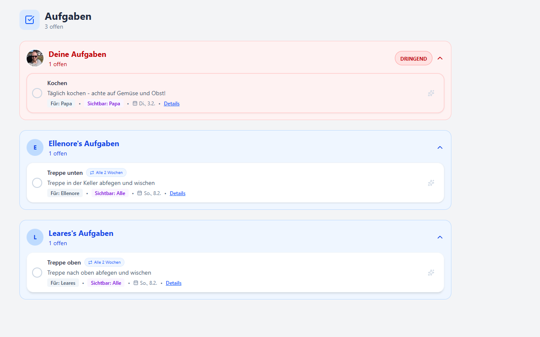The image size is (540, 337).
Task: Collapse Leares's Aufgaben section
Action: pos(440,237)
